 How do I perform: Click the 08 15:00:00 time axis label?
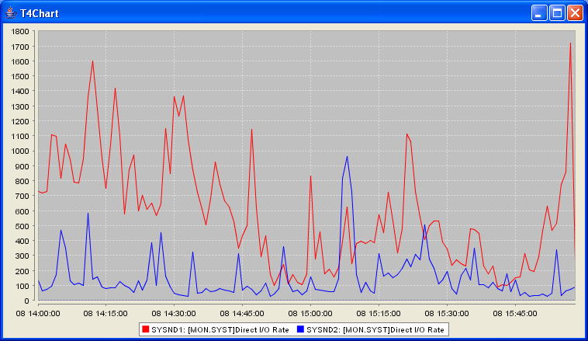pyautogui.click(x=310, y=312)
